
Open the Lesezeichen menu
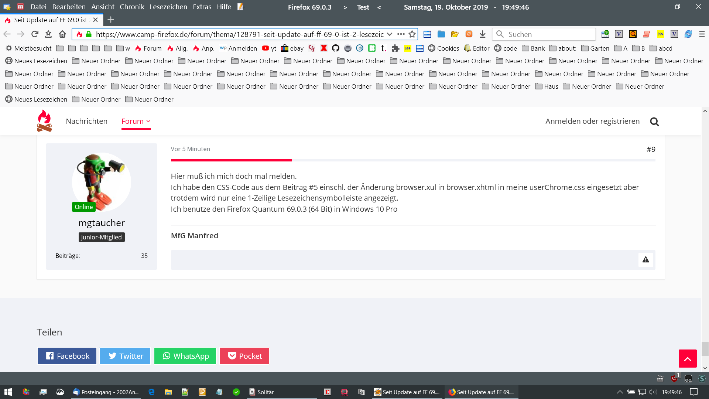168,7
